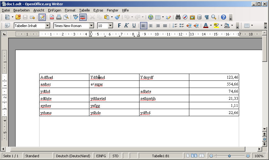Click the Format Paintbrush icon
The image size is (269, 160).
[117, 17]
